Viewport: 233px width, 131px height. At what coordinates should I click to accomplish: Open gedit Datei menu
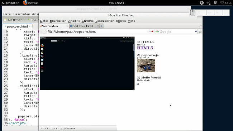(7, 14)
